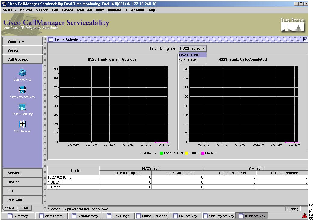Open the Search menu
This screenshot has width=315, height=220.
coord(42,10)
